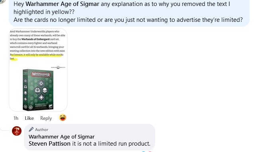Open the Warhammer Age of Sigmar mention in the comment

pos(62,4)
